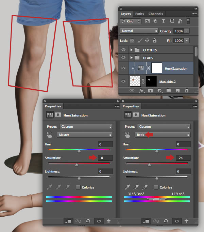Hide the CLOTHES group layer
The height and width of the screenshot is (232, 204).
pyautogui.click(x=123, y=50)
